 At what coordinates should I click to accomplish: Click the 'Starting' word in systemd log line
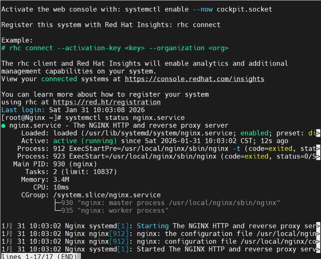coord(153,226)
